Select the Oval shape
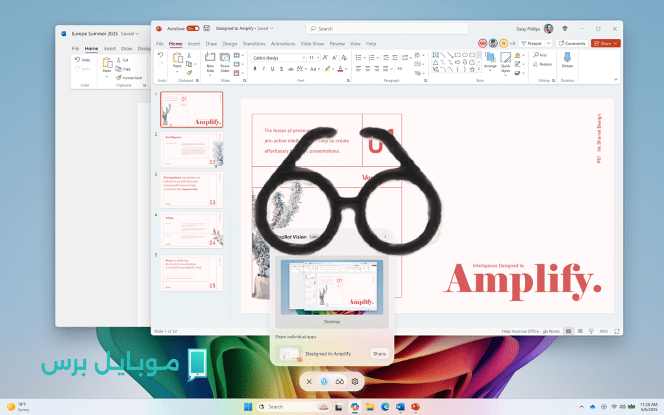Image resolution: width=664 pixels, height=415 pixels. pos(465,55)
